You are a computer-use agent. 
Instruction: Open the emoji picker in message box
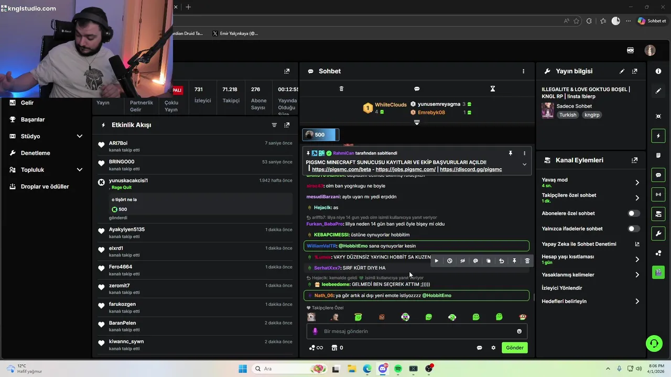pos(520,331)
